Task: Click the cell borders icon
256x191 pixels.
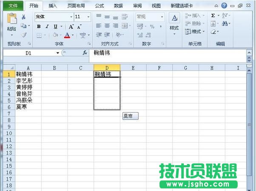Action: click(x=39, y=35)
